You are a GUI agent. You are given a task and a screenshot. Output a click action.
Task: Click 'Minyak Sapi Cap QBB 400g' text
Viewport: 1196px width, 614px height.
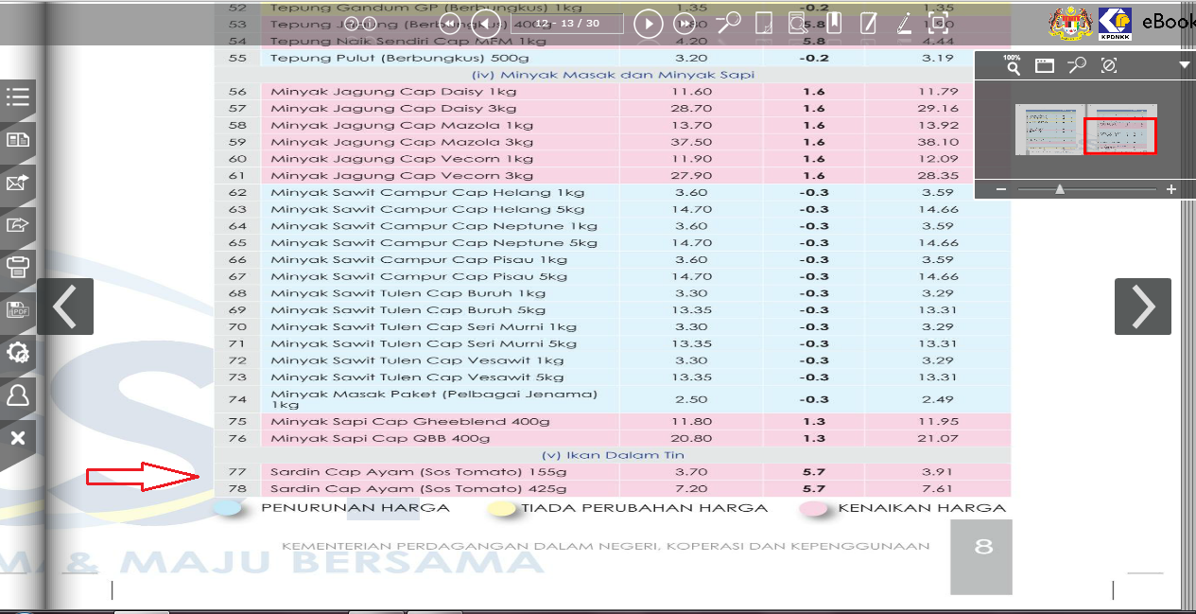(x=380, y=438)
